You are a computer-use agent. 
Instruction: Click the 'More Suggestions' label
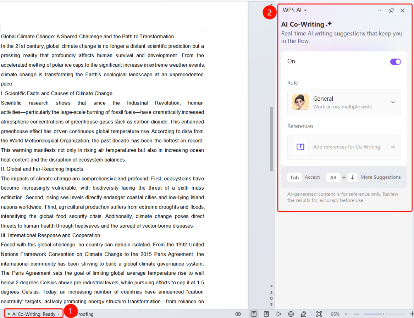tap(380, 177)
